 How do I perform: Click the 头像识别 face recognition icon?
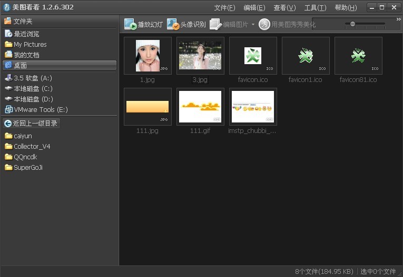[173, 24]
